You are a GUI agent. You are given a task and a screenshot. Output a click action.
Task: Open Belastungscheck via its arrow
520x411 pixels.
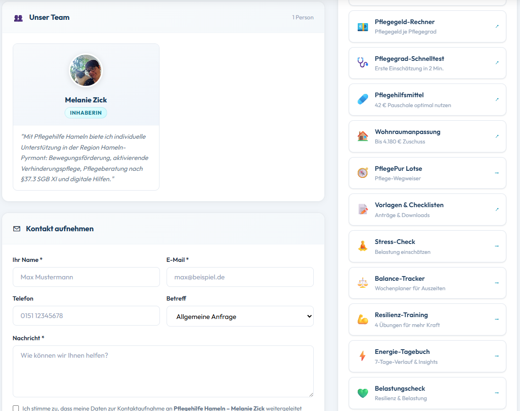click(x=496, y=393)
